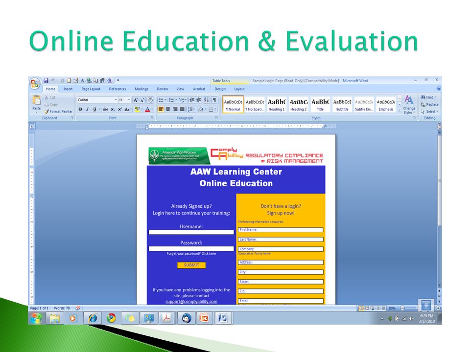Viewport: 470px width, 352px height.
Task: Grow the font size
Action: pyautogui.click(x=136, y=100)
